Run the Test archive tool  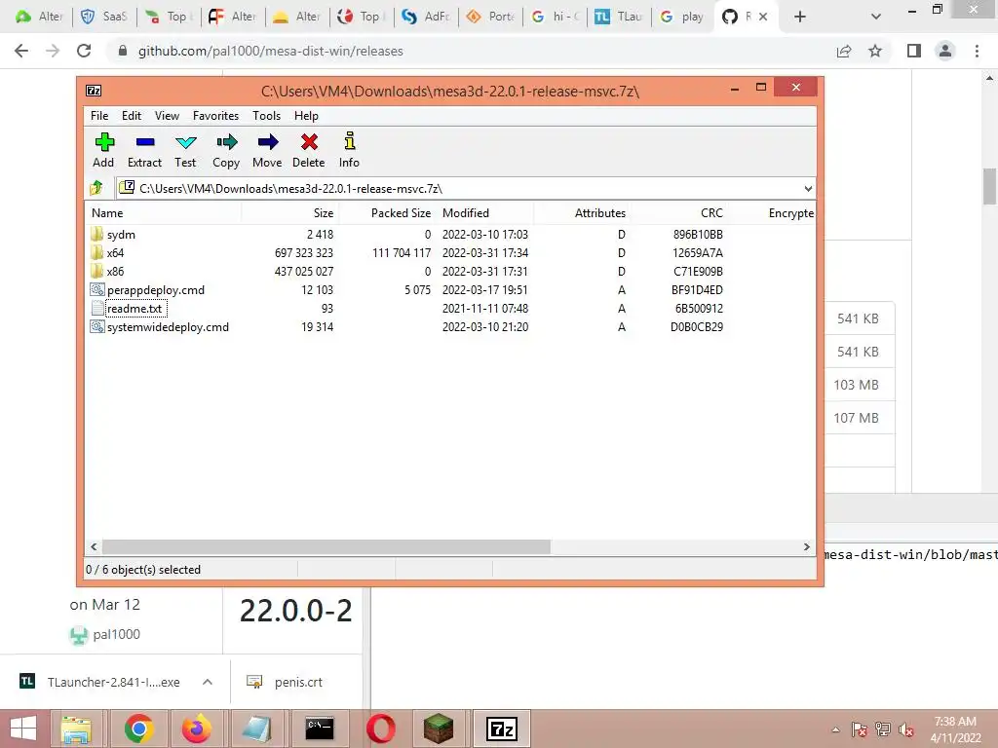[x=186, y=142]
